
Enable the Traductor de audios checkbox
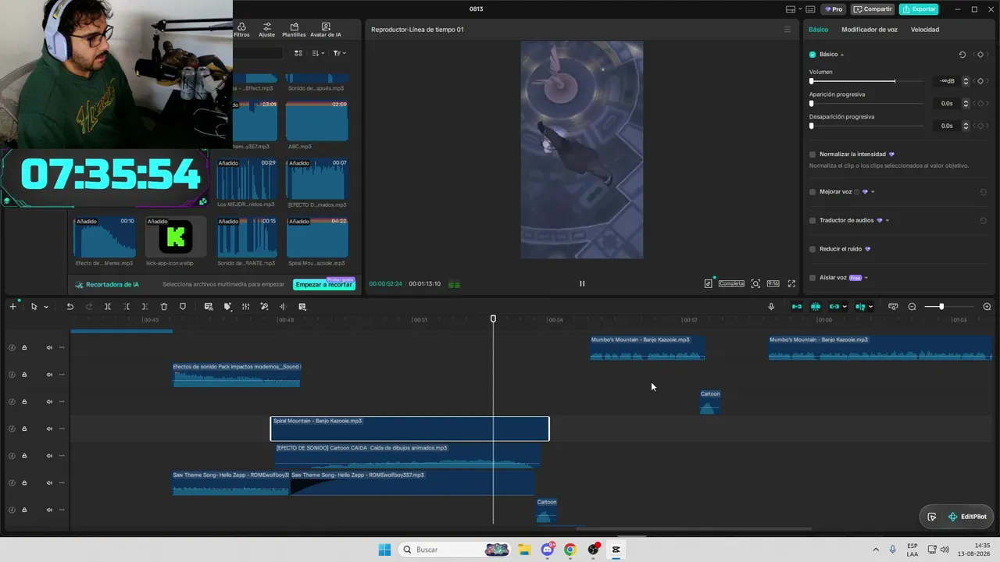[812, 220]
